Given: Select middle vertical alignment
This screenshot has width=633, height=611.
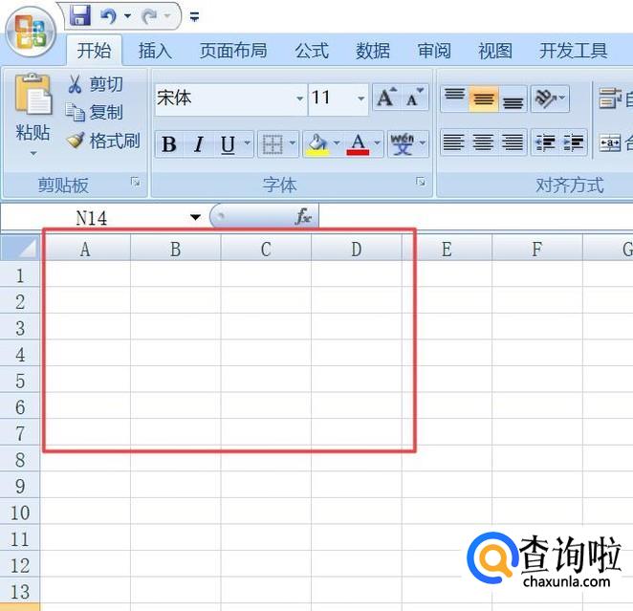Looking at the screenshot, I should (x=483, y=98).
